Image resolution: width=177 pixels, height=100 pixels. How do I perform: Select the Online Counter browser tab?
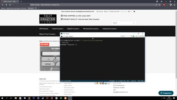(10, 1)
